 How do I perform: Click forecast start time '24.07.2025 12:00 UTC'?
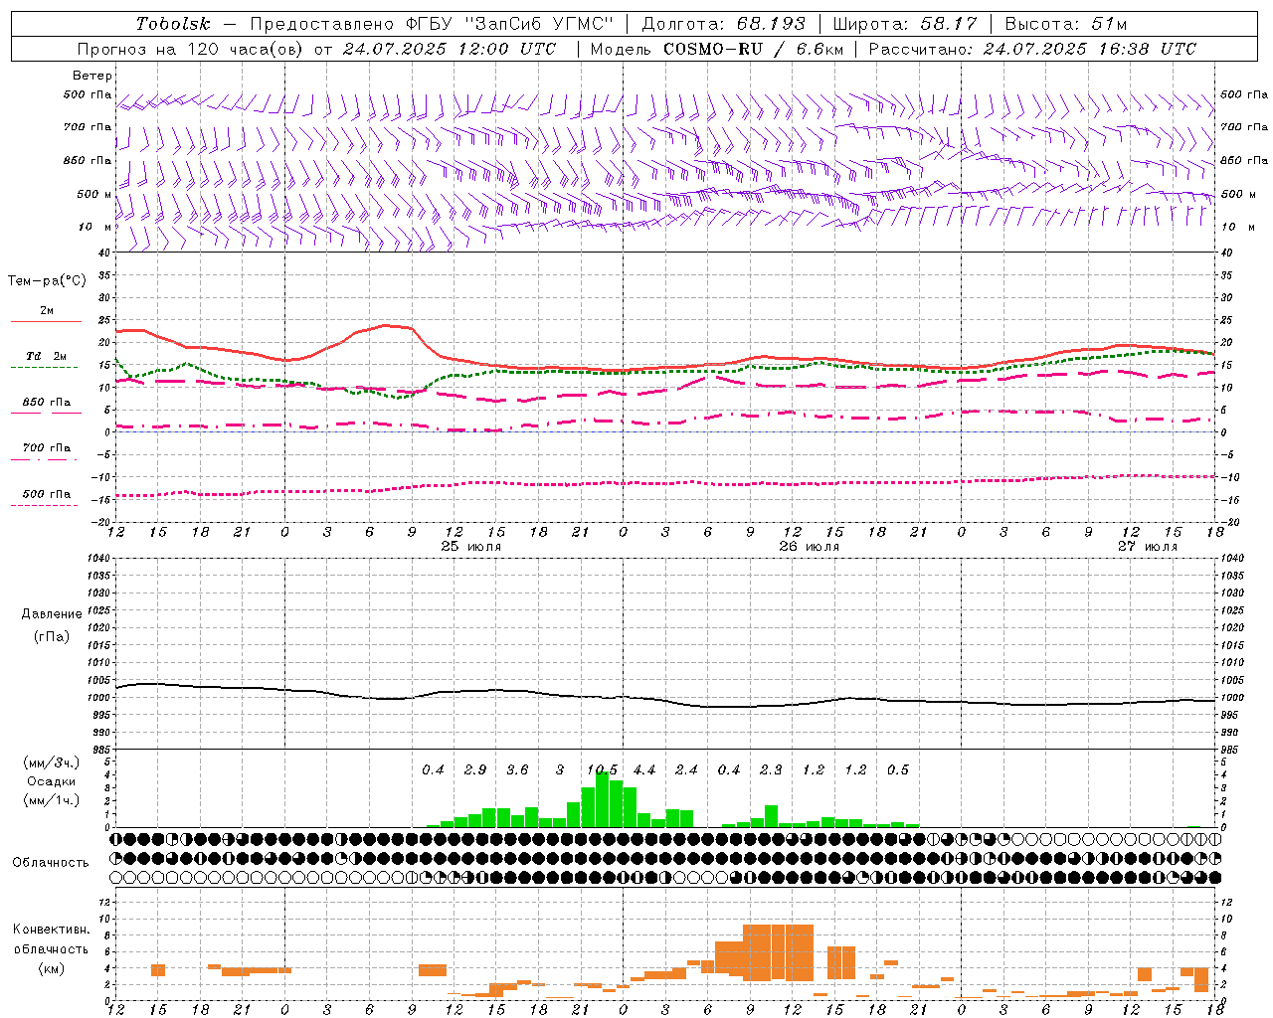point(450,49)
